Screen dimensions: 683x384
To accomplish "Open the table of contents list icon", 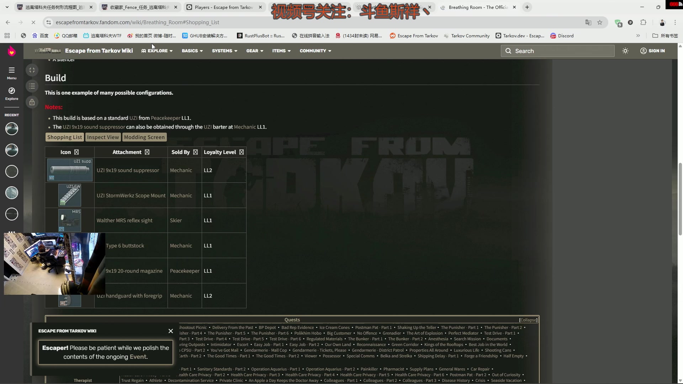I will coord(32,86).
